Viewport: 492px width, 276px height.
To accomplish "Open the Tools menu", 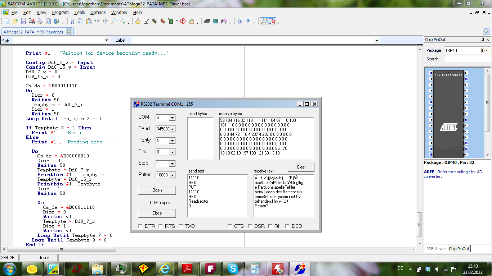I will [x=80, y=12].
